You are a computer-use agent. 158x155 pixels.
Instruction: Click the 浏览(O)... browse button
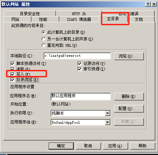tap(129, 56)
